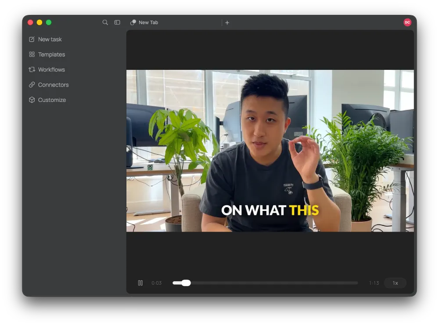This screenshot has height=326, width=439.
Task: Open Templates in sidebar
Action: pos(51,54)
